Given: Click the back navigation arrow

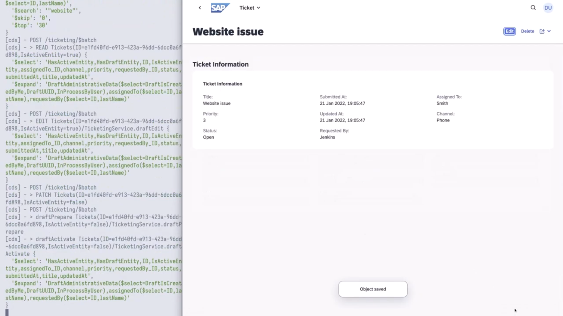Looking at the screenshot, I should point(200,8).
